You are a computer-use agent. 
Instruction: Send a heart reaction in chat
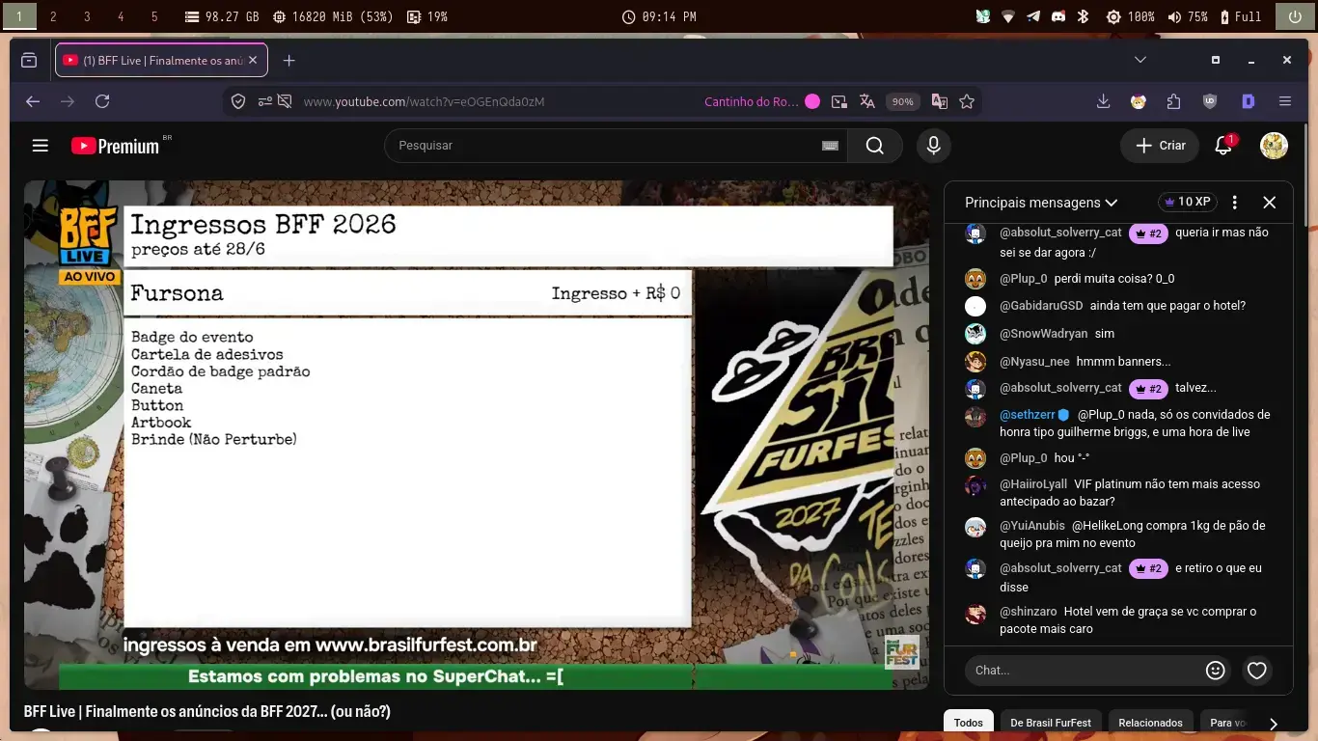coord(1256,670)
